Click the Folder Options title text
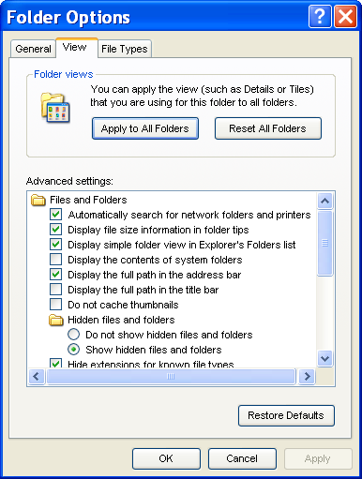The image size is (362, 479). point(68,18)
